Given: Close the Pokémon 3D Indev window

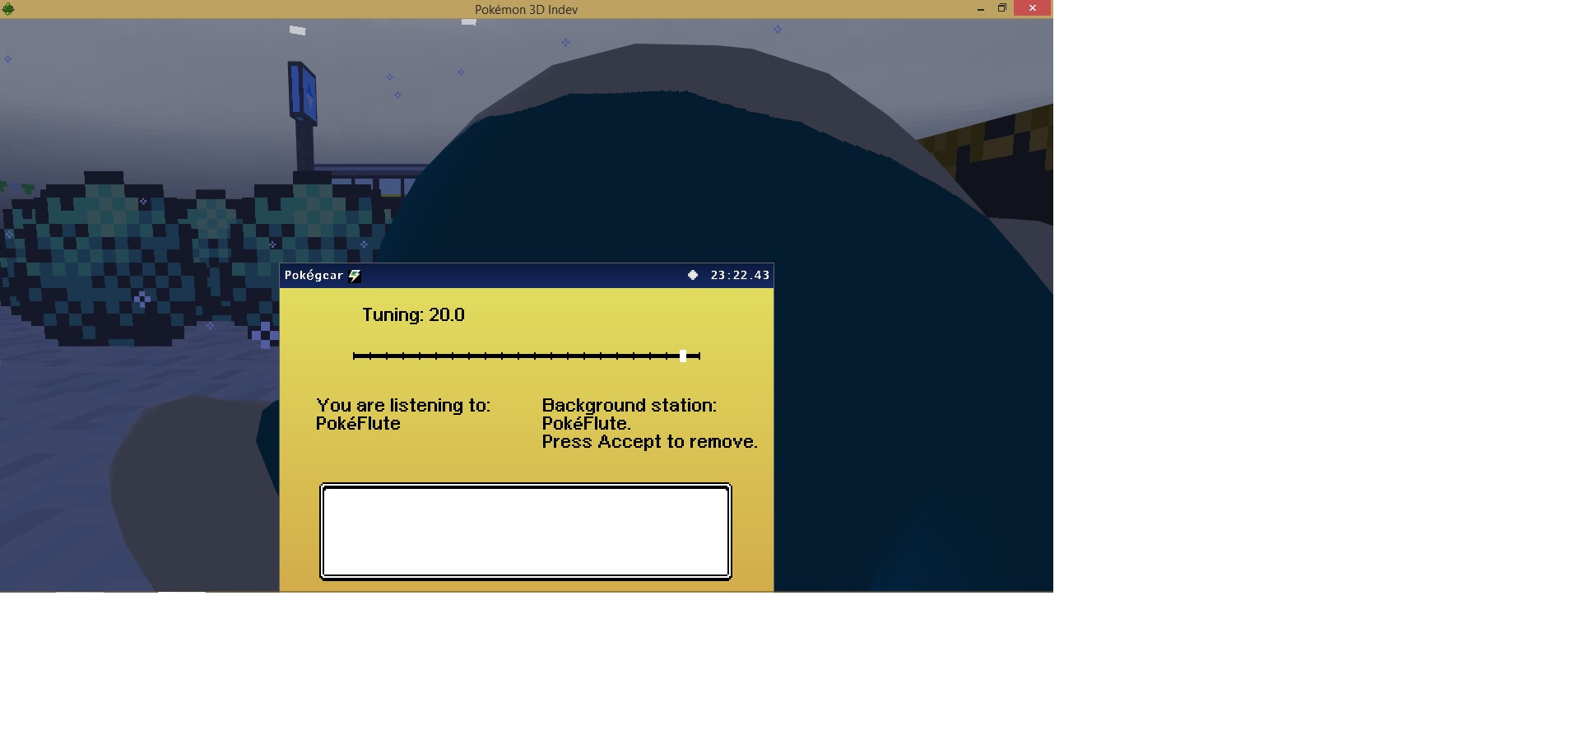Looking at the screenshot, I should 1033,8.
